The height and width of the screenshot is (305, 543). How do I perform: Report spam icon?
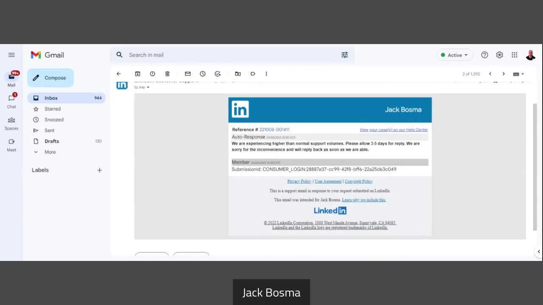[x=153, y=74]
